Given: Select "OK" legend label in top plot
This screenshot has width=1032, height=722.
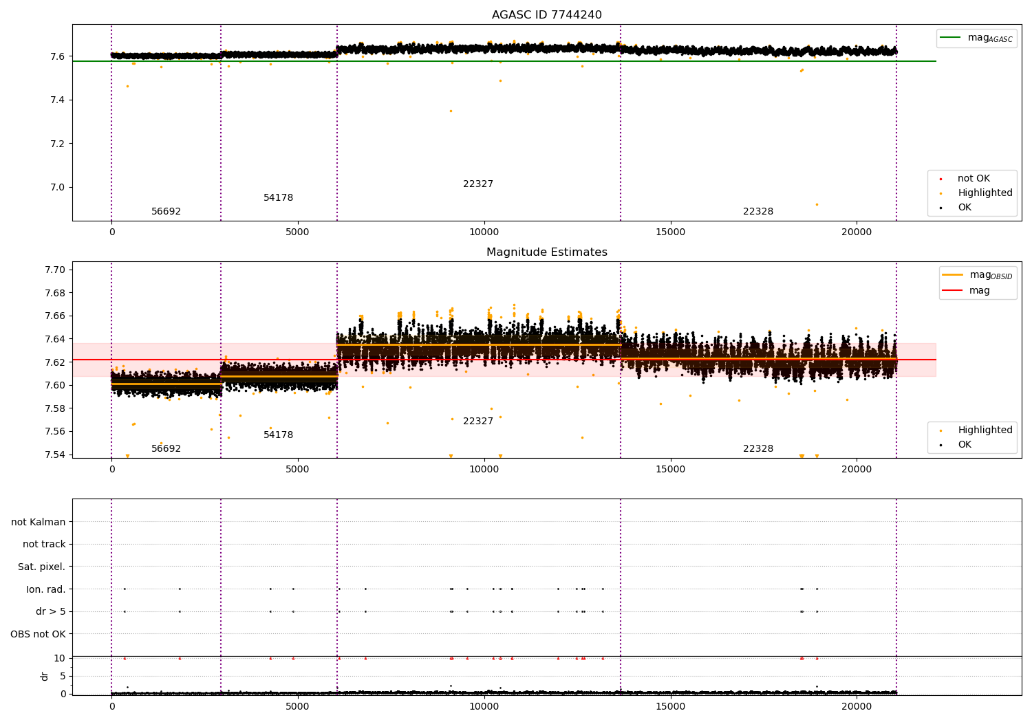Looking at the screenshot, I should [965, 208].
